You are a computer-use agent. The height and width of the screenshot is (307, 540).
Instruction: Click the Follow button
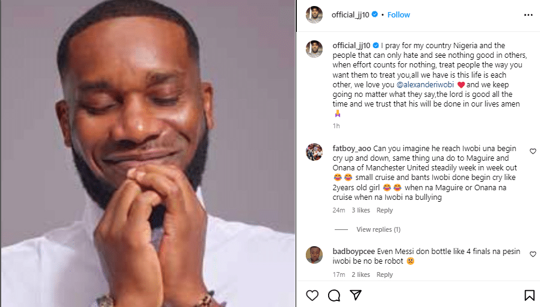click(x=399, y=14)
